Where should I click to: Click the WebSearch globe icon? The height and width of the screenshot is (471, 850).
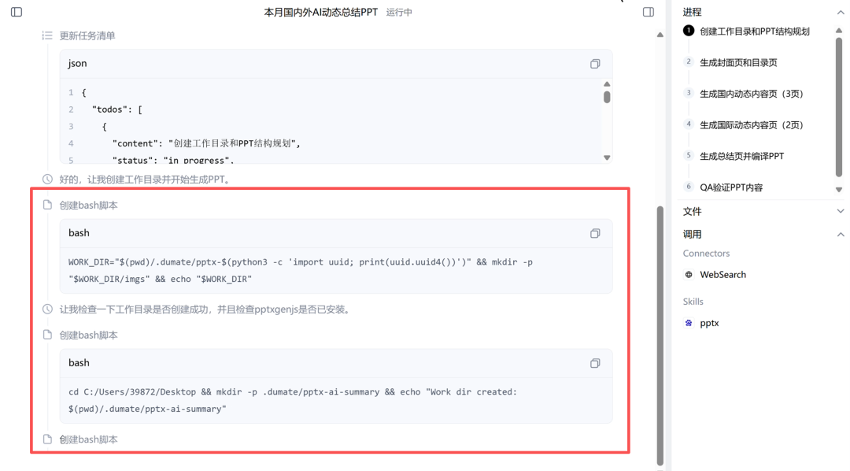tap(689, 275)
